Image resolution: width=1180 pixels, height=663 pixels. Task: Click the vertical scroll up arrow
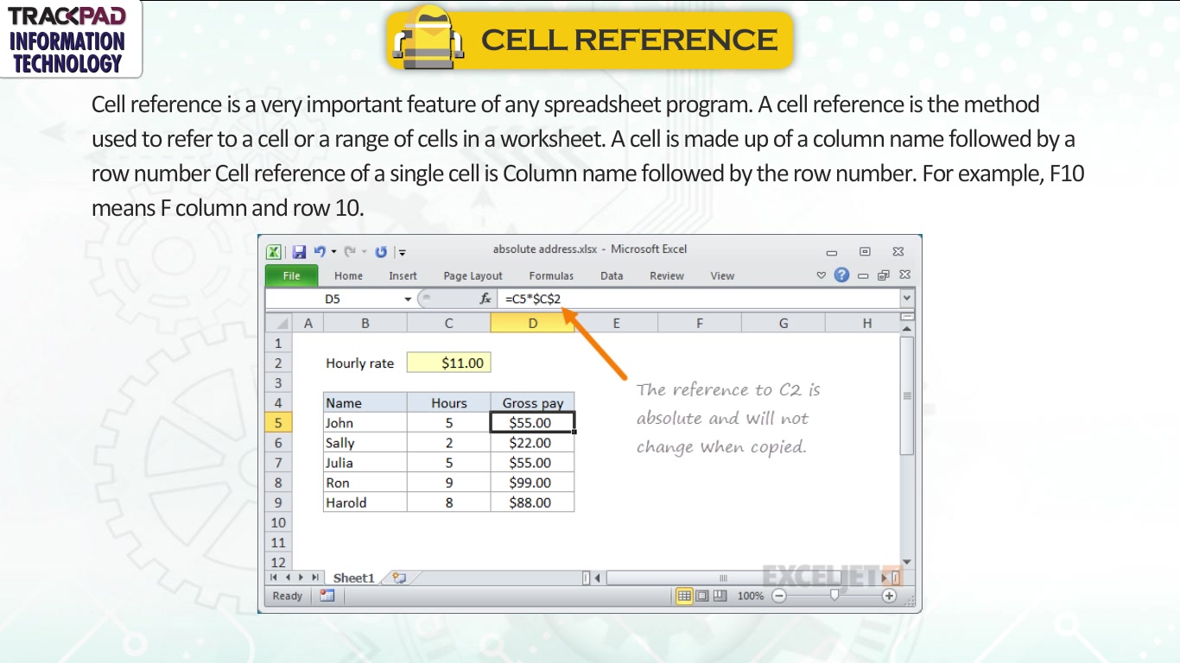click(x=907, y=328)
